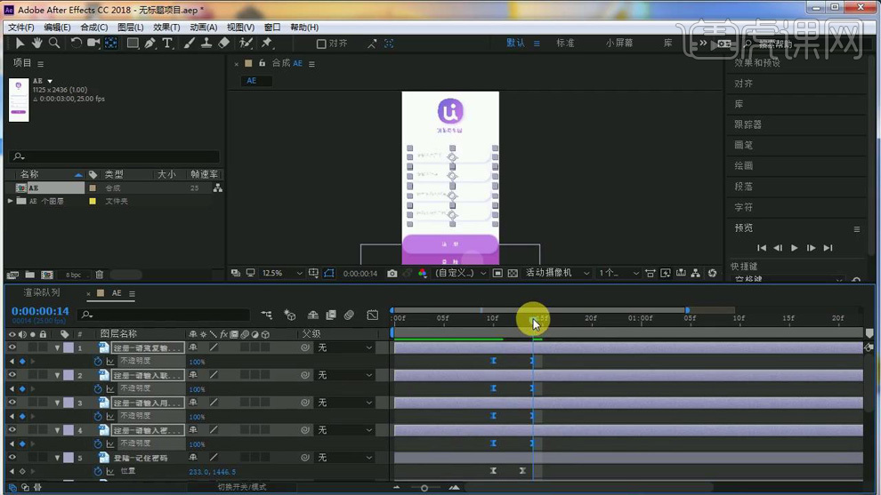Screen dimensions: 881x495
Task: Open the Graph Editor in timeline
Action: pos(372,315)
